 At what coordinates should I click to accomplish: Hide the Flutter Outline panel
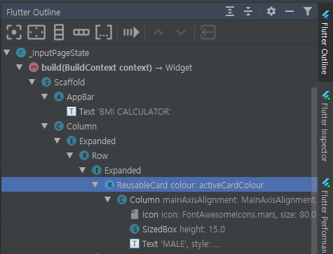290,11
